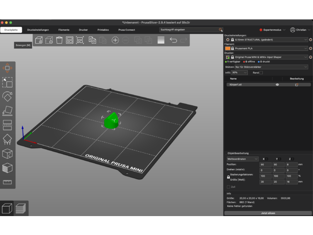Viewport: 313px width, 235px height.
Task: Select the Place on face tool
Action: (7, 111)
